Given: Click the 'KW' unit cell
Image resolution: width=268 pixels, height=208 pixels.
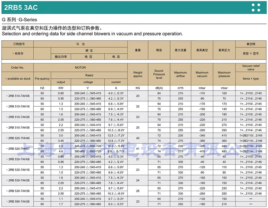Looking at the screenshot, I should (61, 88).
